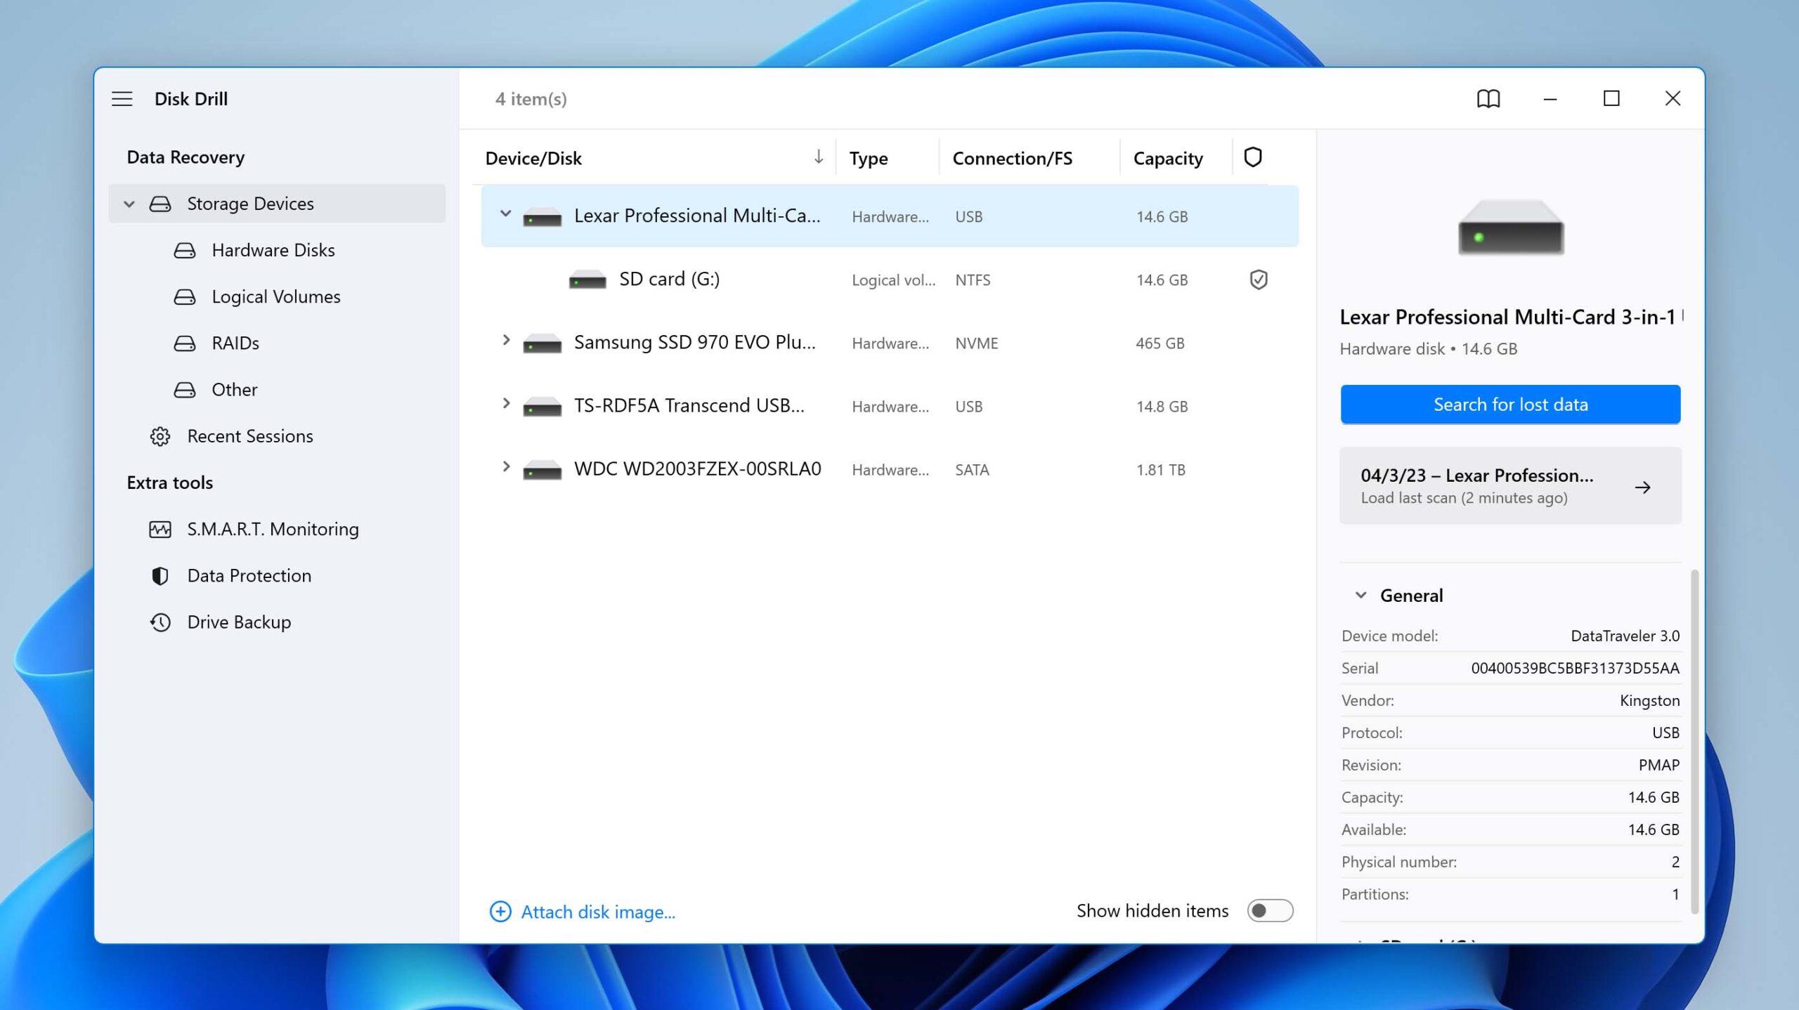Screen dimensions: 1799x1010
Task: Click the 1.81 TB capacity cell
Action: [x=1161, y=470]
